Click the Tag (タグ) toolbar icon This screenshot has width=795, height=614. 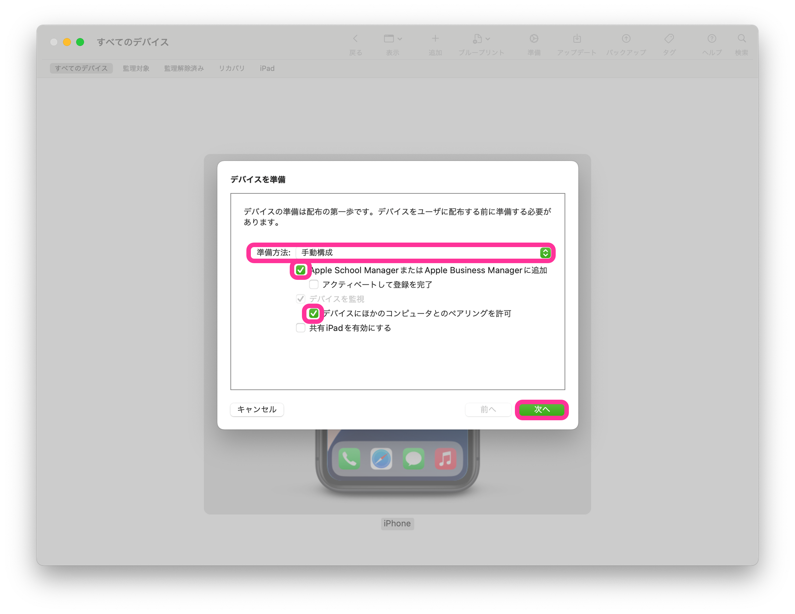tap(669, 39)
